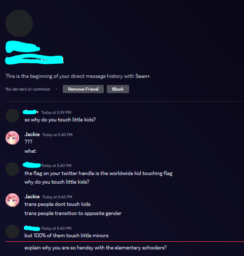This screenshot has height=256, width=244.
Task: Open the large profile avatar at top
Action: [19, 23]
